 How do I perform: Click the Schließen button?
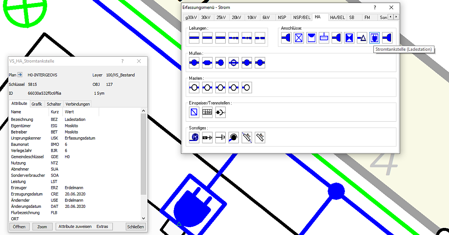coord(135,226)
